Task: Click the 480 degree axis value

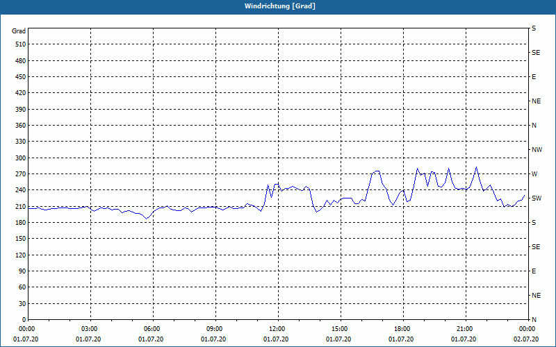Action: point(20,61)
